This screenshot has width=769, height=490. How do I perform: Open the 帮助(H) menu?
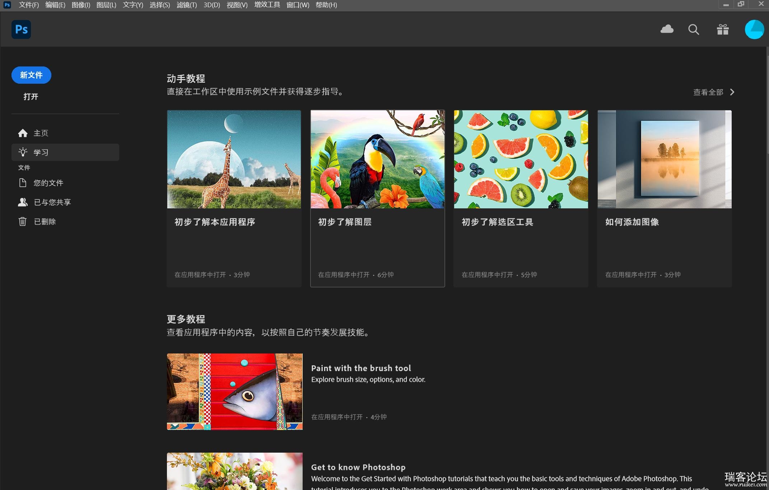click(x=326, y=5)
